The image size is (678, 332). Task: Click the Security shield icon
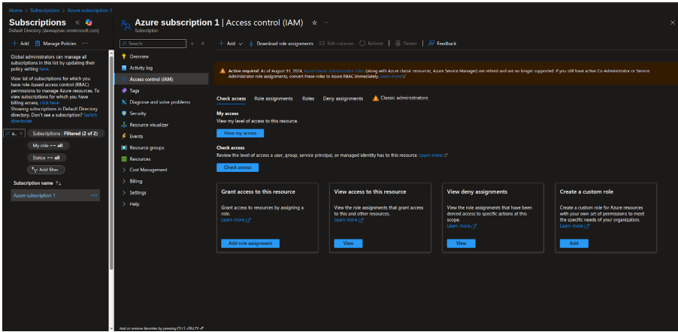click(124, 113)
